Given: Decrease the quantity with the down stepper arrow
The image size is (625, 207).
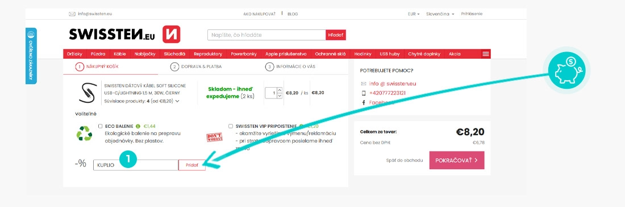Looking at the screenshot, I should click(280, 96).
